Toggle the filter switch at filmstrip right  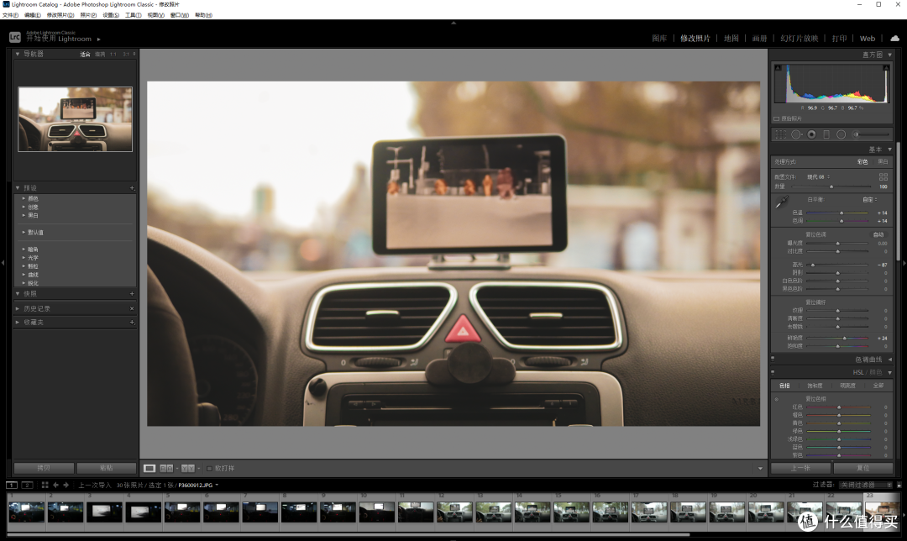point(899,485)
